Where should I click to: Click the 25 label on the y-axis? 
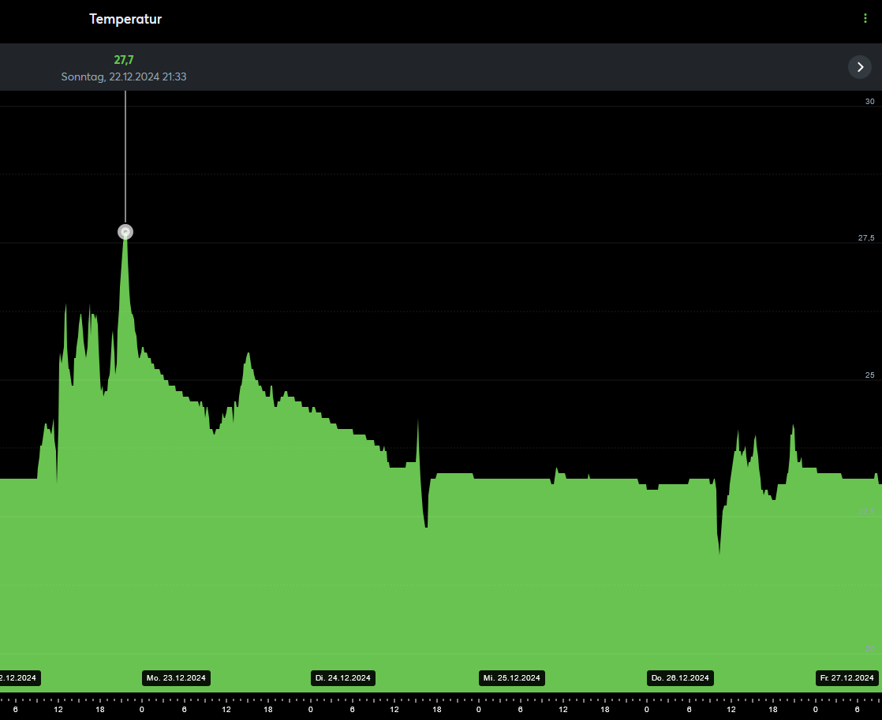click(869, 375)
